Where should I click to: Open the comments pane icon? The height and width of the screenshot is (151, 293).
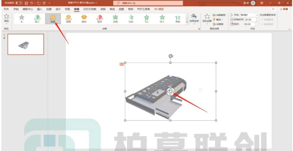273,9
